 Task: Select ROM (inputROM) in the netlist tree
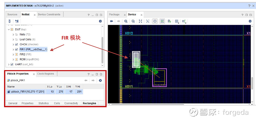coord(29,60)
